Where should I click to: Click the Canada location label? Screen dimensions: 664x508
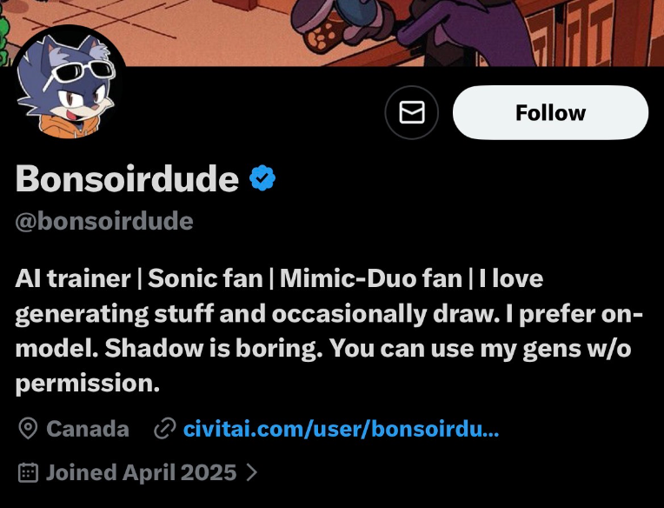click(x=88, y=429)
